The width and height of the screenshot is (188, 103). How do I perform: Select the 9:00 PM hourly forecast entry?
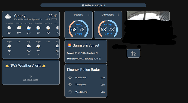click(x=38, y=28)
